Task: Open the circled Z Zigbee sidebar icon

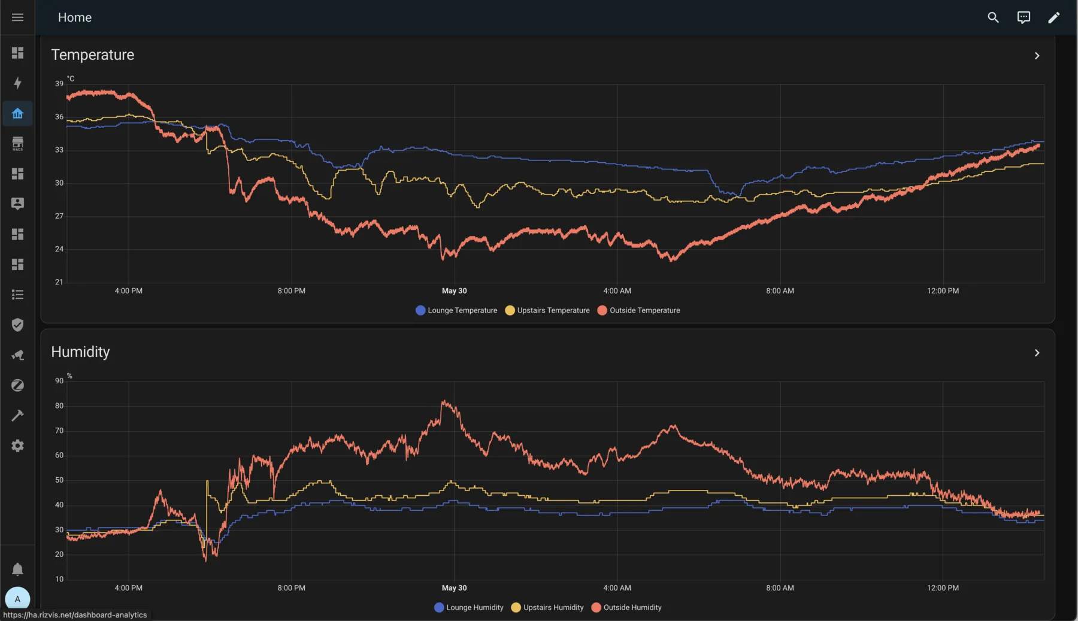Action: [x=17, y=385]
